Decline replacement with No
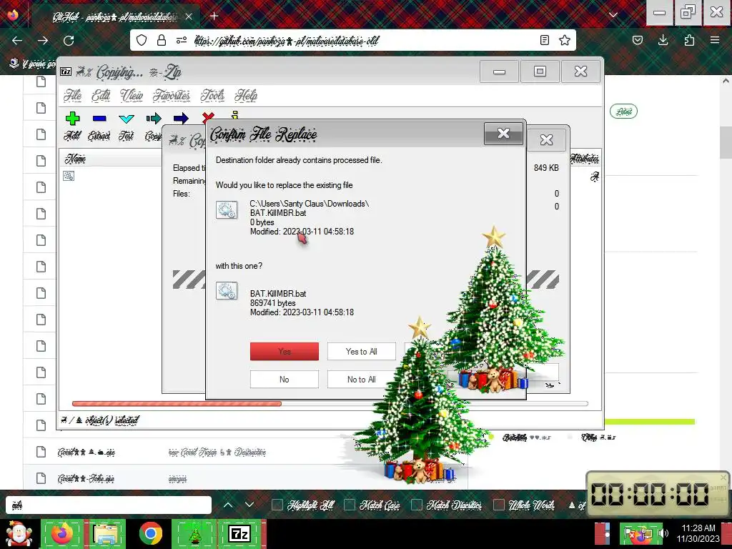Screen dimensions: 732x549 point(285,380)
